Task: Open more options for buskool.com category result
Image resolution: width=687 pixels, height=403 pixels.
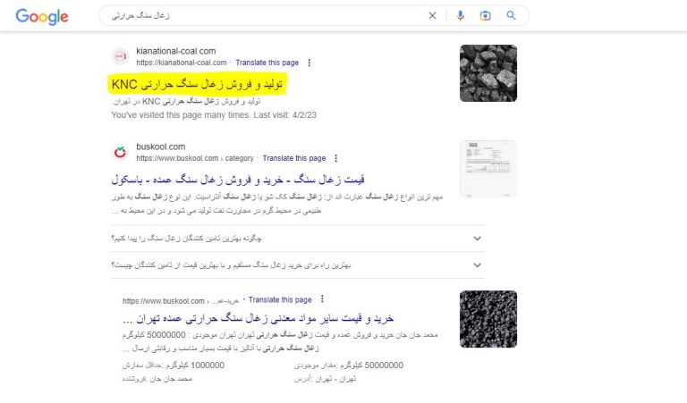Action: [x=336, y=158]
